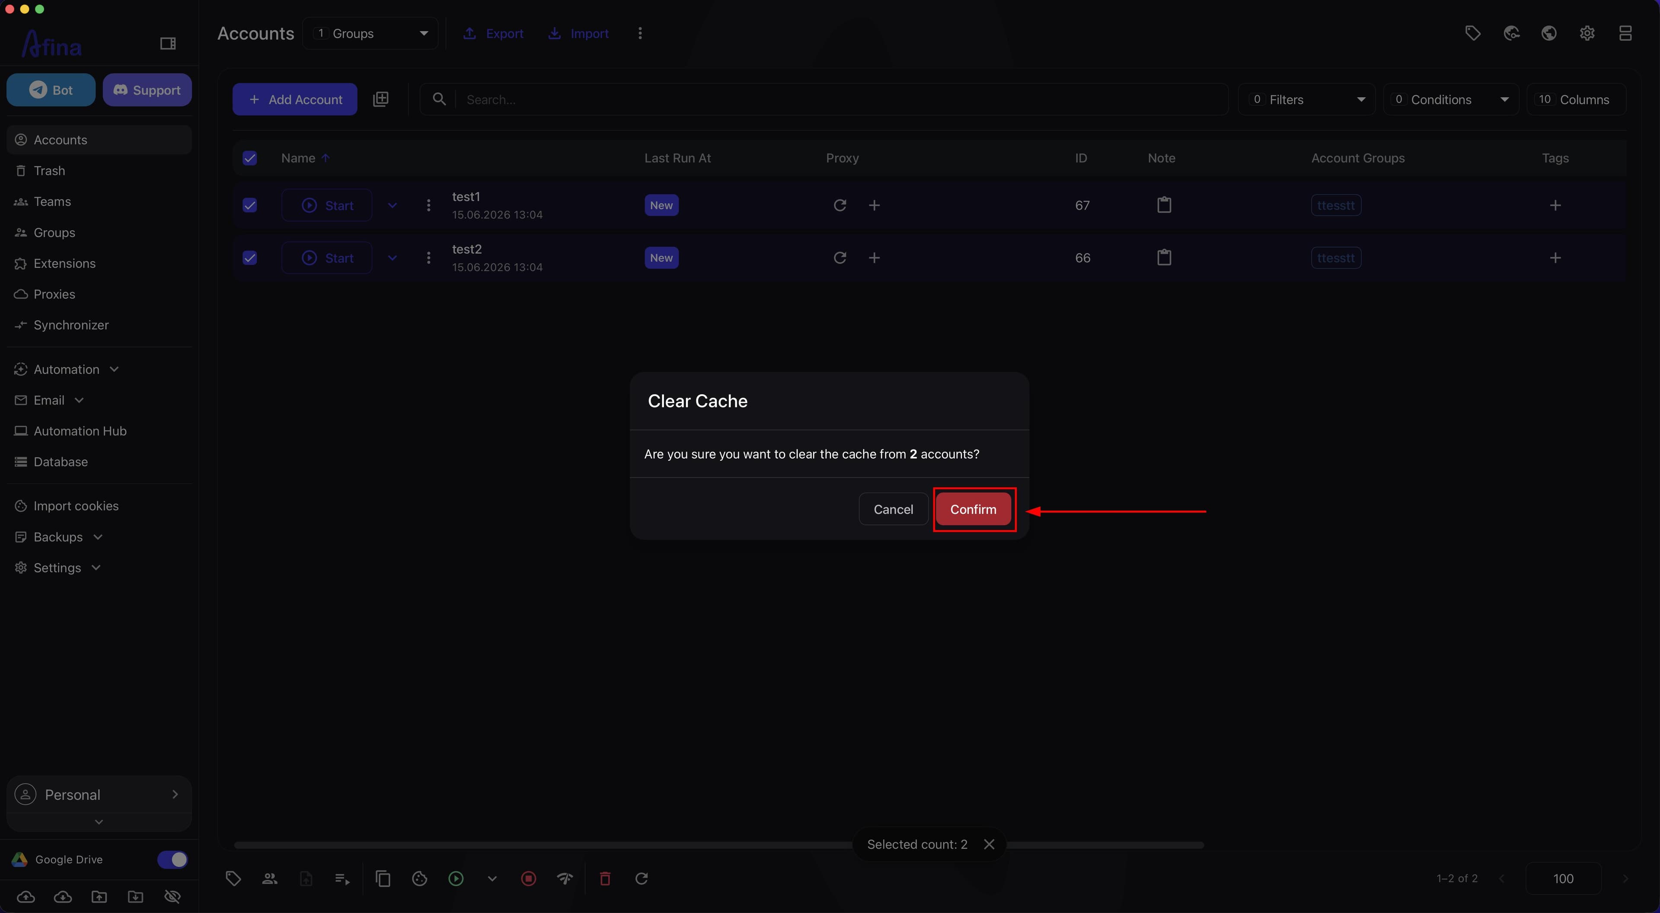Image resolution: width=1660 pixels, height=913 pixels.
Task: Click the bottom toolbar cookie icon
Action: click(419, 878)
